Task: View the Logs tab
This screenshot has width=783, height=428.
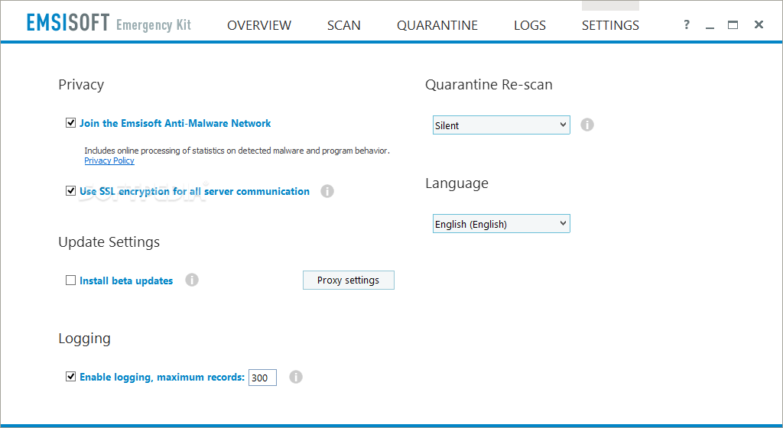Action: click(530, 25)
